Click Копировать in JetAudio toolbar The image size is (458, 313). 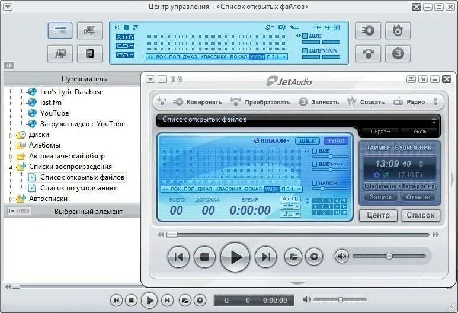197,102
